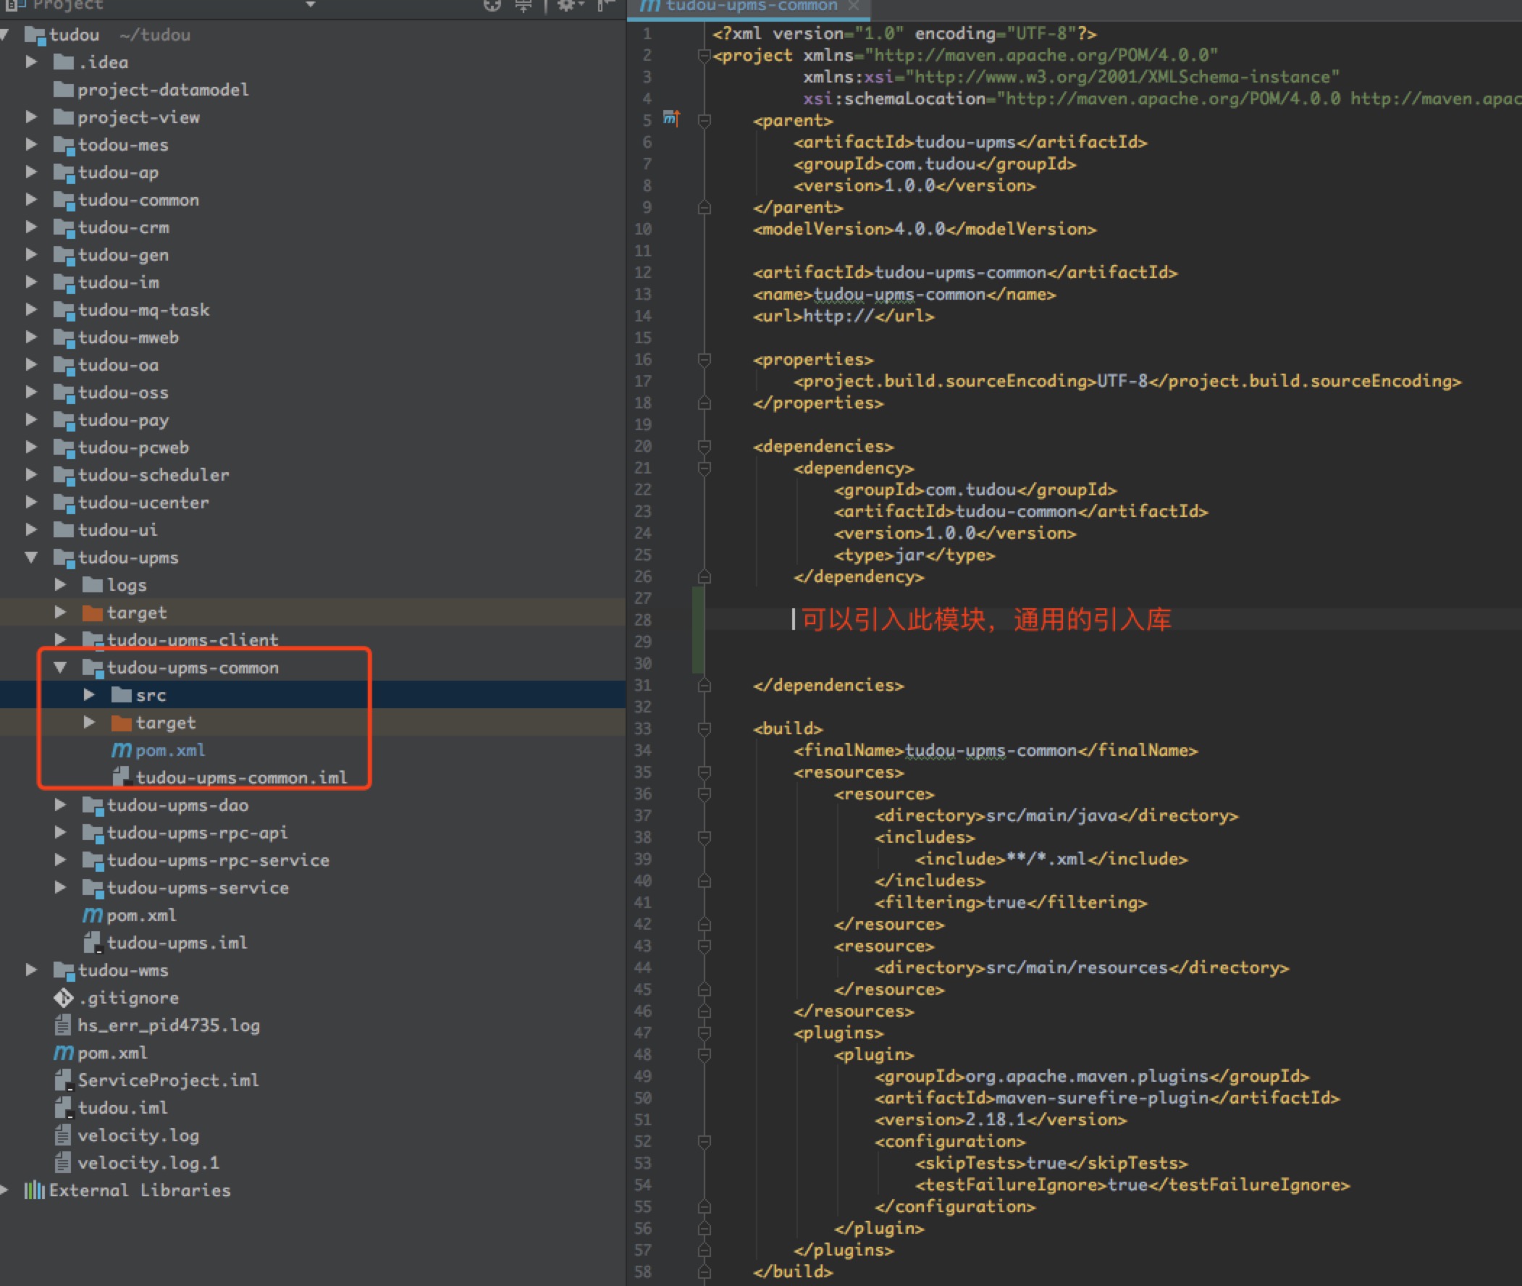Click the Maven parent gutter icon on line 5
Image resolution: width=1522 pixels, height=1286 pixels.
click(671, 118)
